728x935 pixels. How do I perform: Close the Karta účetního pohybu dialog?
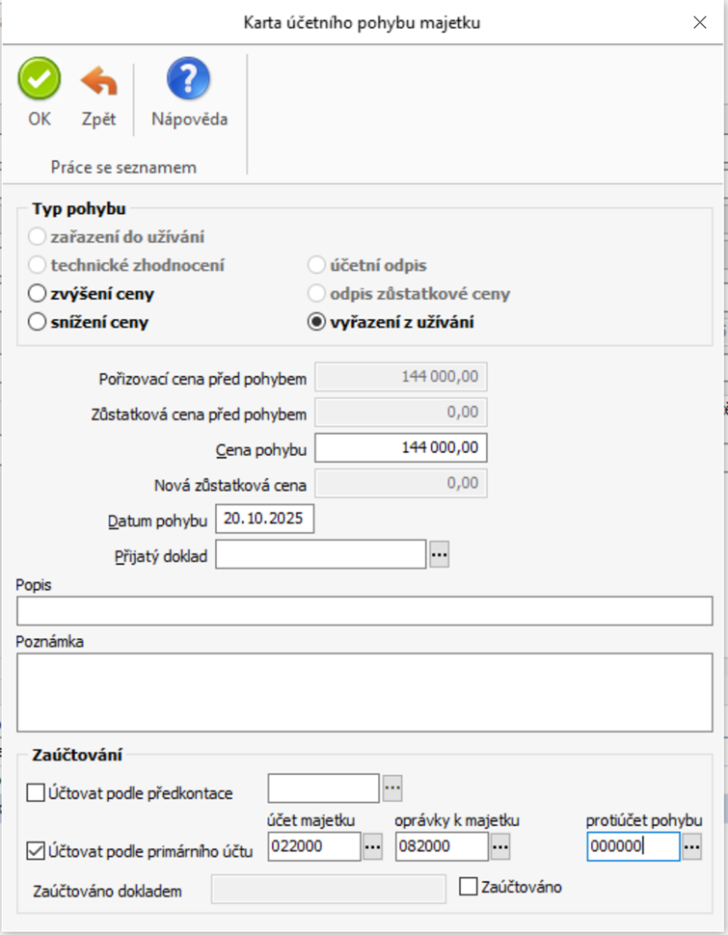point(700,22)
